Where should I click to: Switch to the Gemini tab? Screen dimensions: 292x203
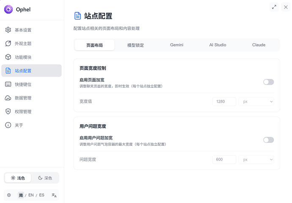[x=177, y=45]
